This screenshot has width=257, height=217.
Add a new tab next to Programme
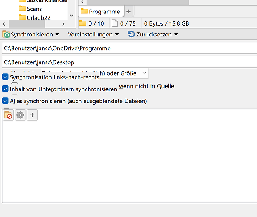[128, 11]
